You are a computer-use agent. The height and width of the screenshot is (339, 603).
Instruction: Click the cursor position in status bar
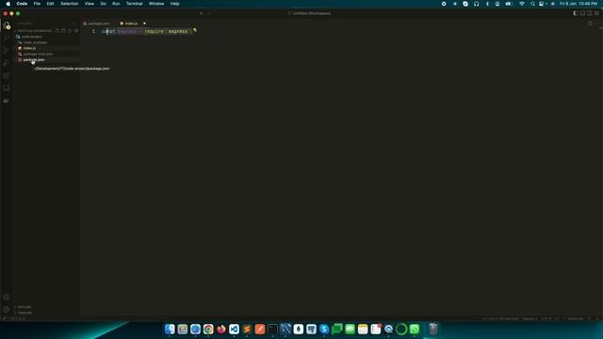[500, 318]
